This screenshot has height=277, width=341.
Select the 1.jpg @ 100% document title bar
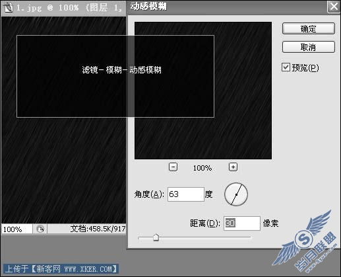[x=63, y=8]
